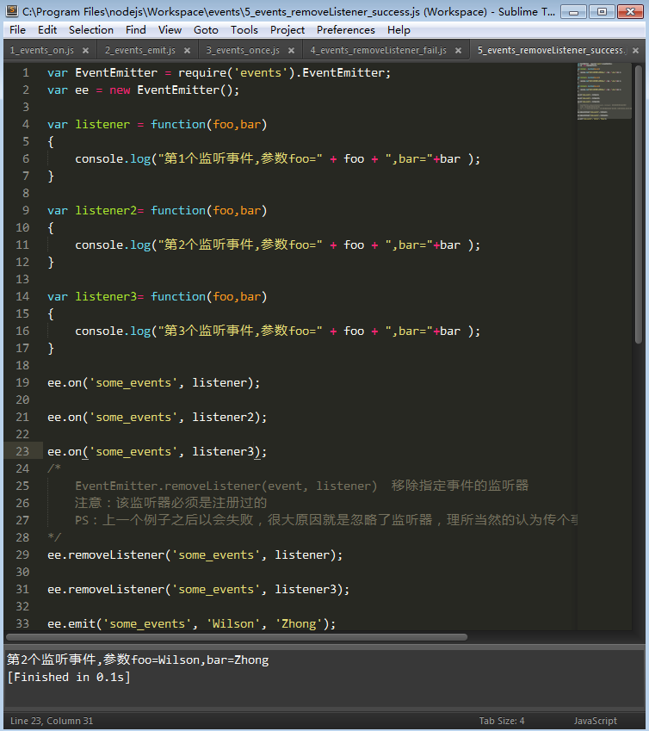The height and width of the screenshot is (731, 649).
Task: Open the Help menu
Action: pyautogui.click(x=399, y=30)
